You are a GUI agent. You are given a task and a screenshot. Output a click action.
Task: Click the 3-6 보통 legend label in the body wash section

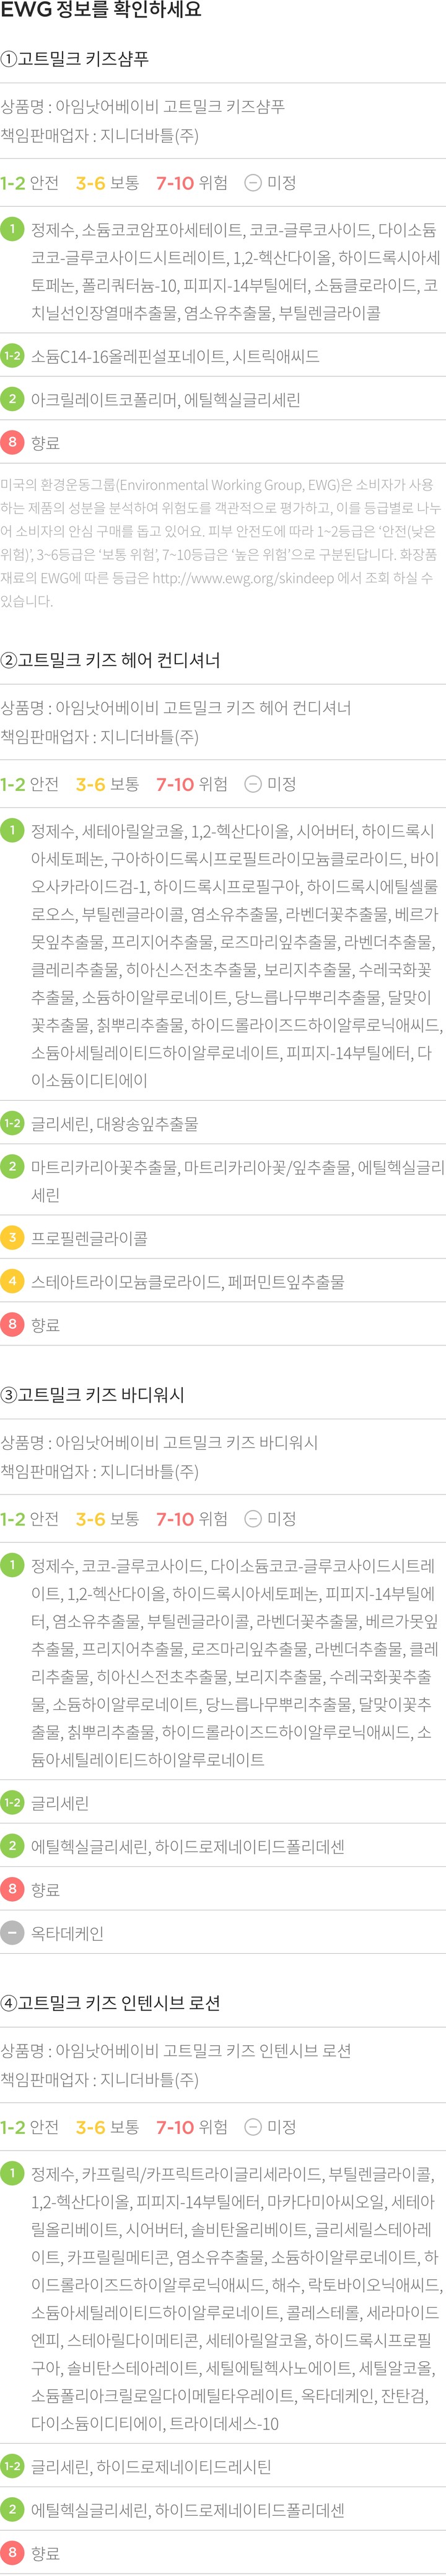[108, 1519]
